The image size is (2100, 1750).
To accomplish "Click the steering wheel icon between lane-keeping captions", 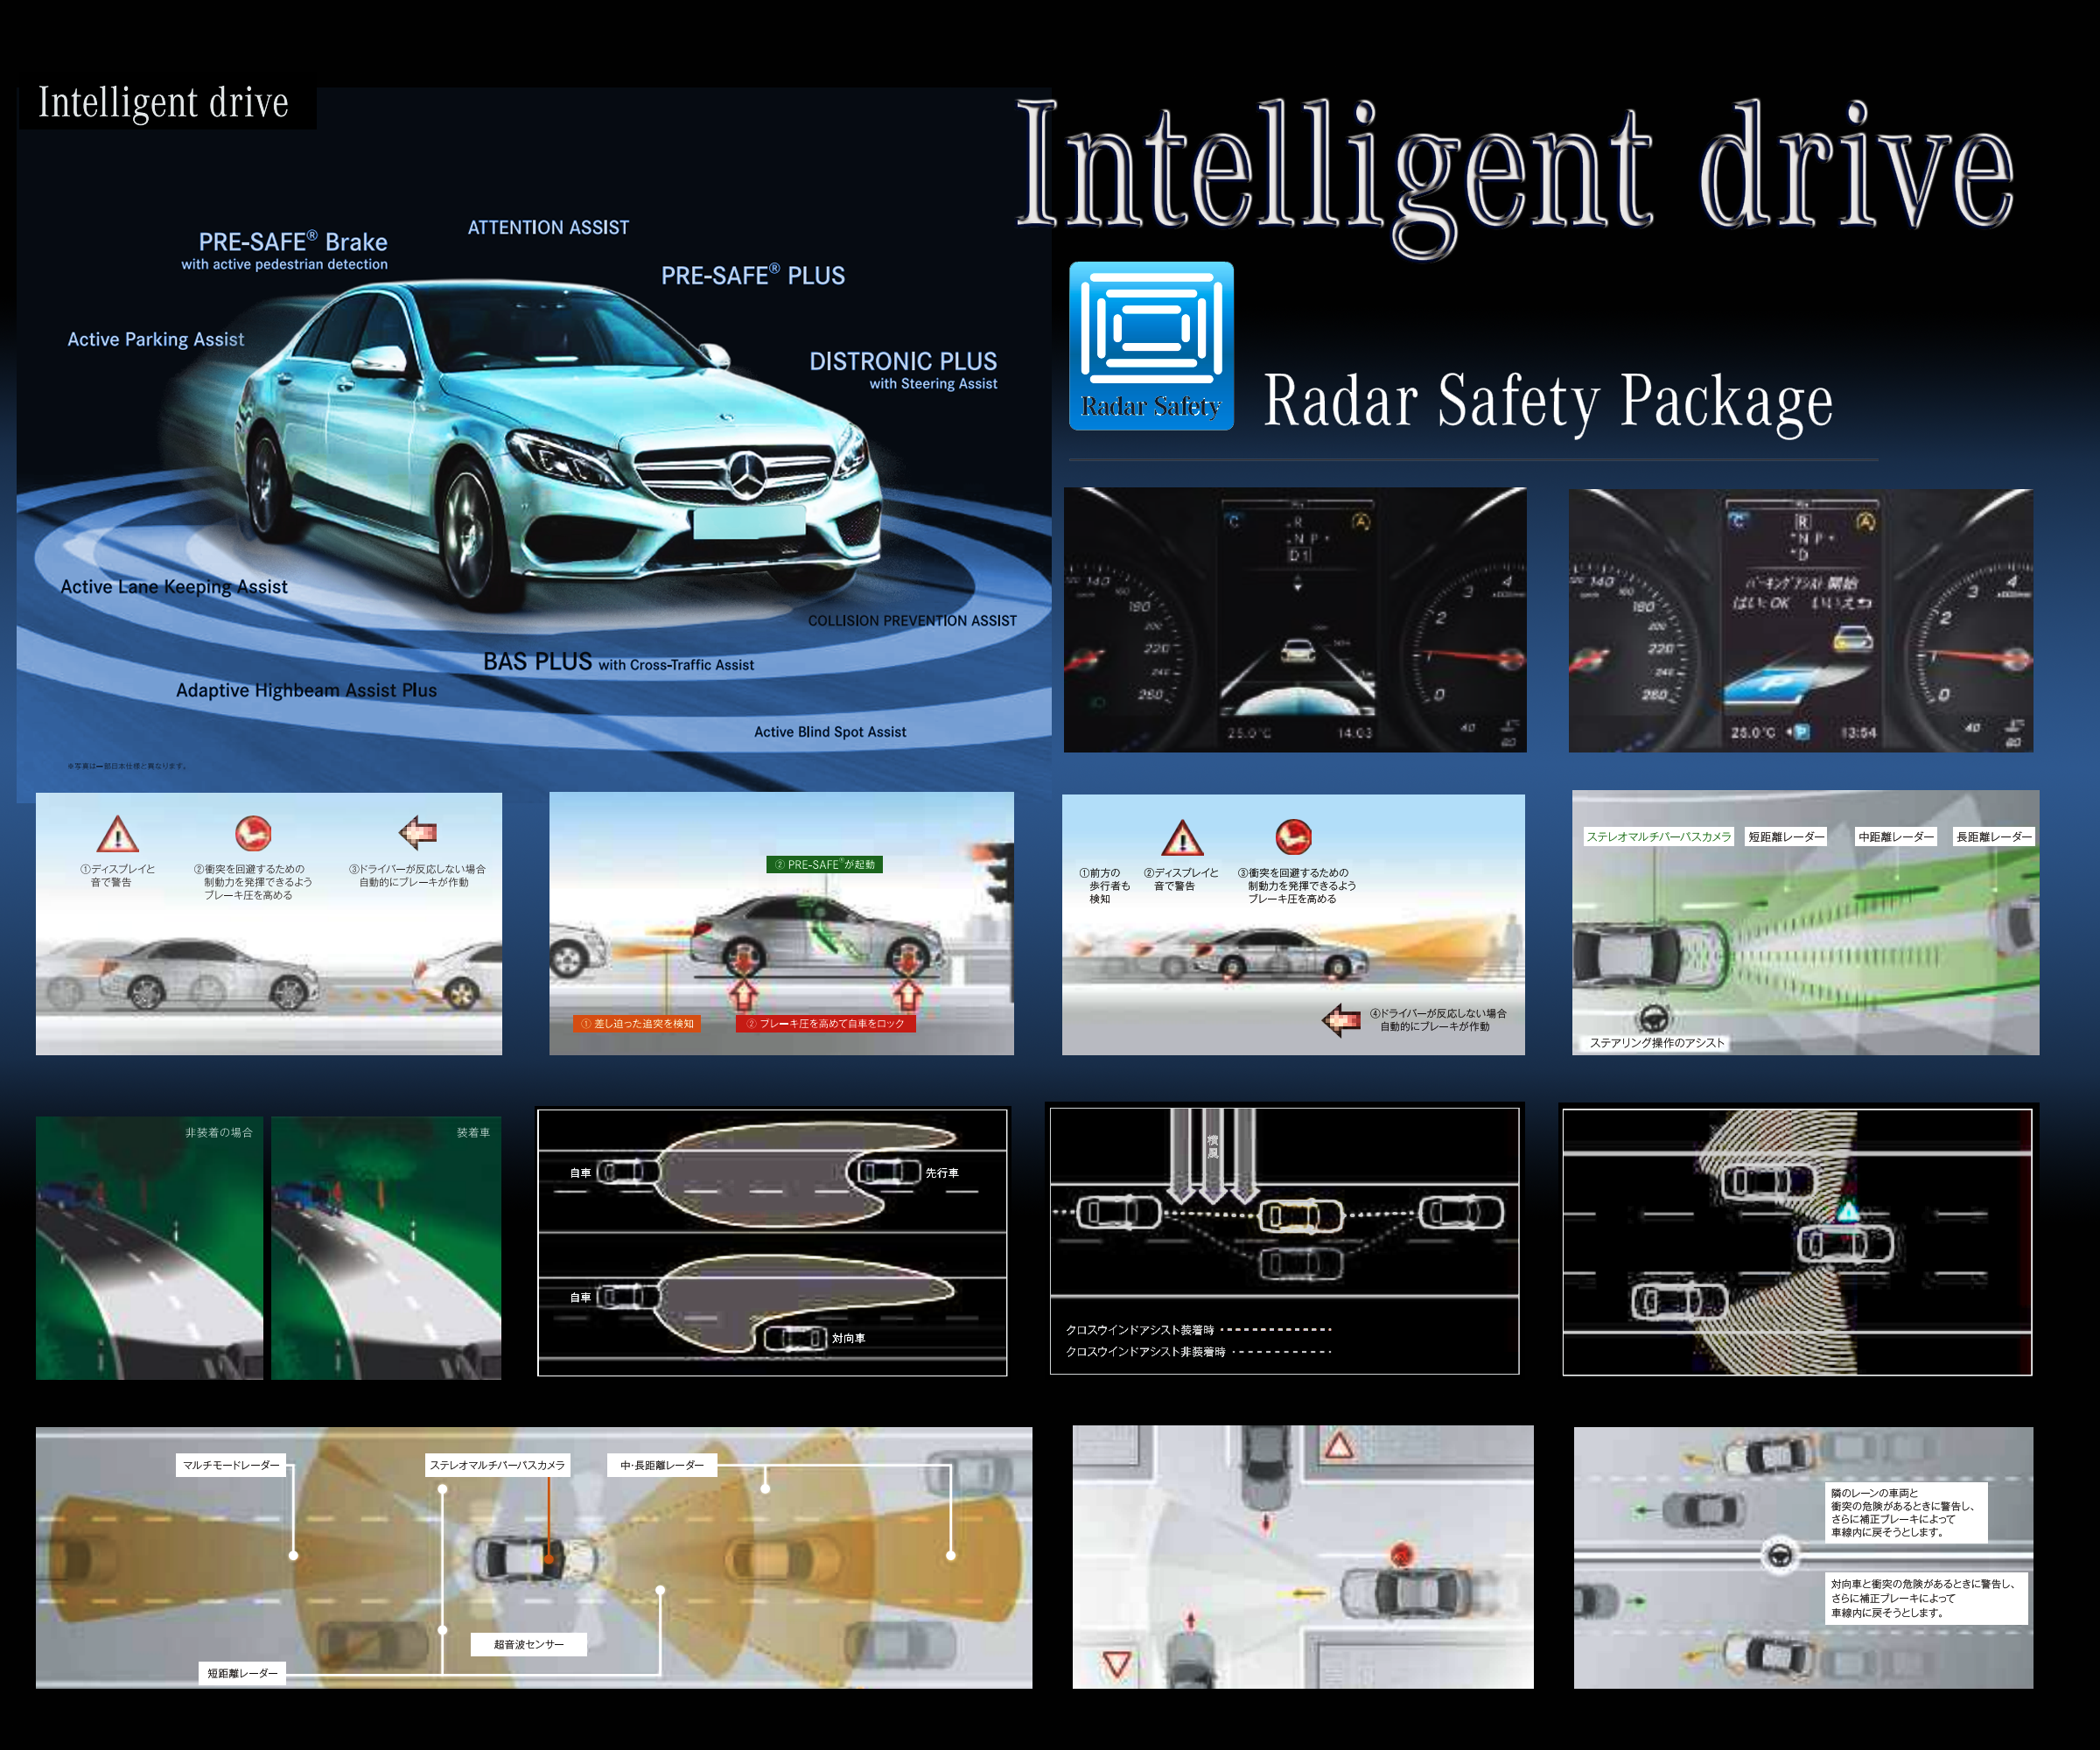I will [x=1780, y=1555].
